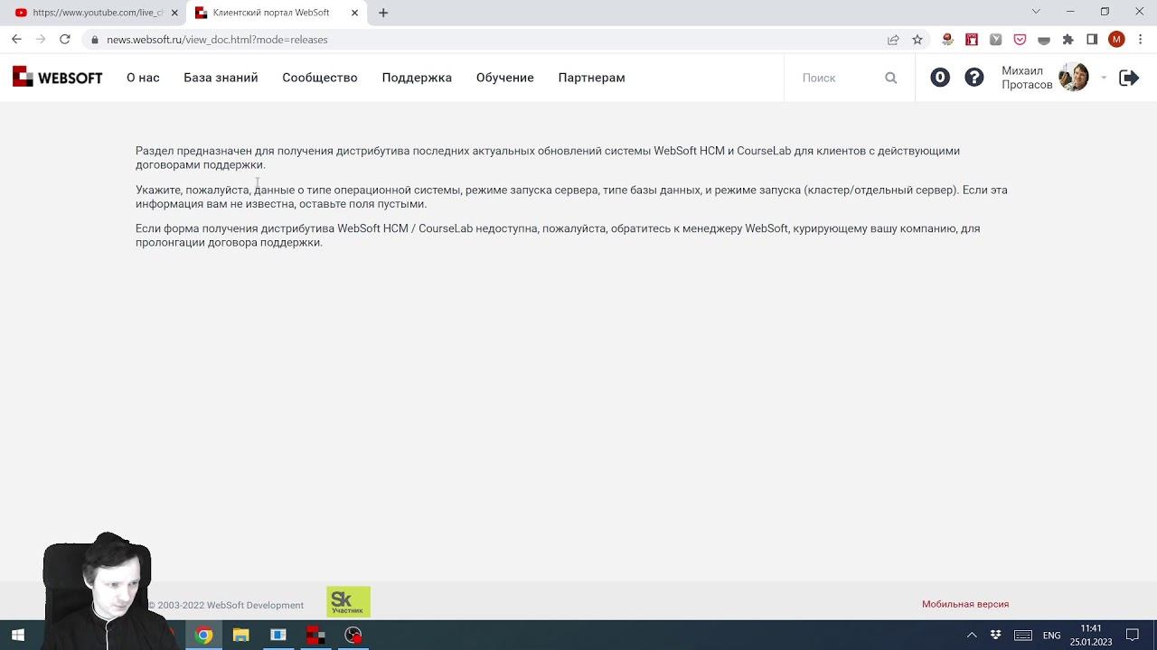Expand the user profile dropdown arrow

[x=1104, y=78]
